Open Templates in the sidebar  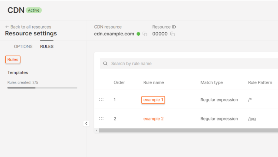18,72
